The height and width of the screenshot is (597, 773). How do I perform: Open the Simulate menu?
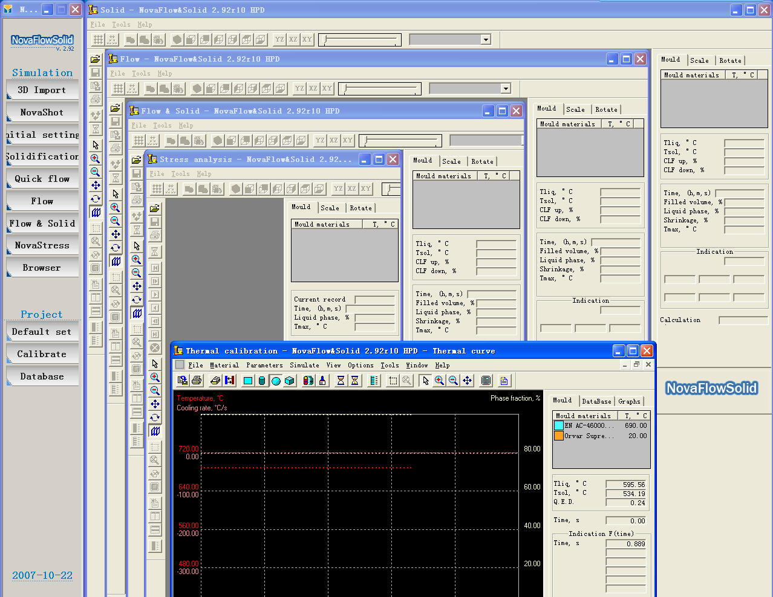pos(304,366)
